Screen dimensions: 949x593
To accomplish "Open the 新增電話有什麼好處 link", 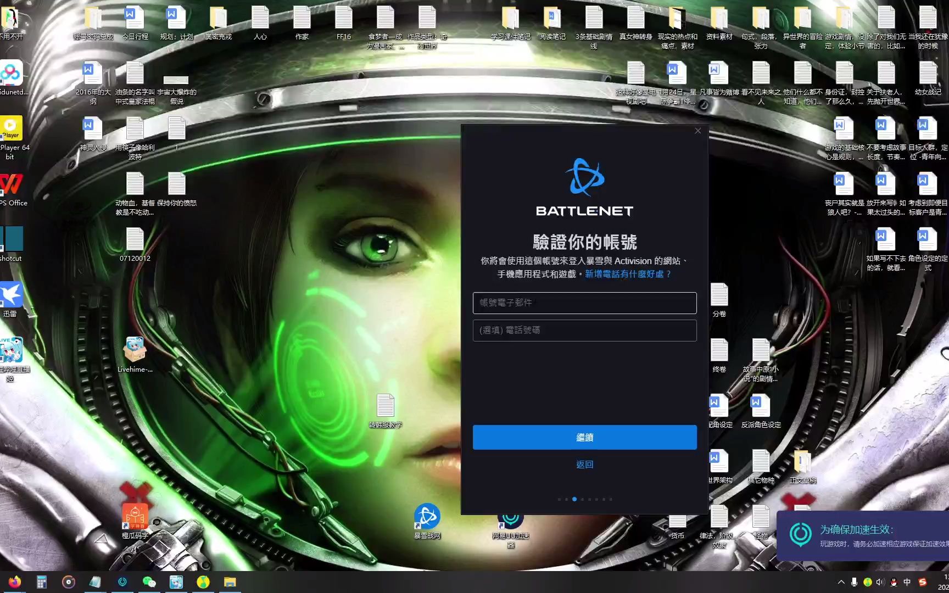I will [x=628, y=274].
